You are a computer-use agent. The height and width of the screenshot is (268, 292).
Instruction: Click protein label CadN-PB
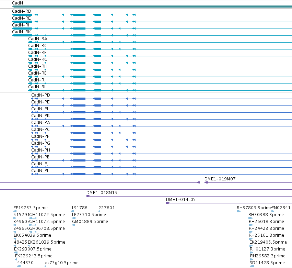tap(40, 157)
